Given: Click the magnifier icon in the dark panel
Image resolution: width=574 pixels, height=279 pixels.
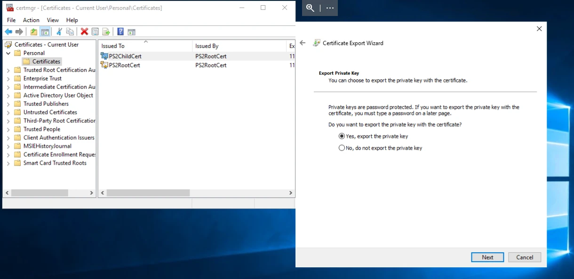Looking at the screenshot, I should [x=310, y=8].
